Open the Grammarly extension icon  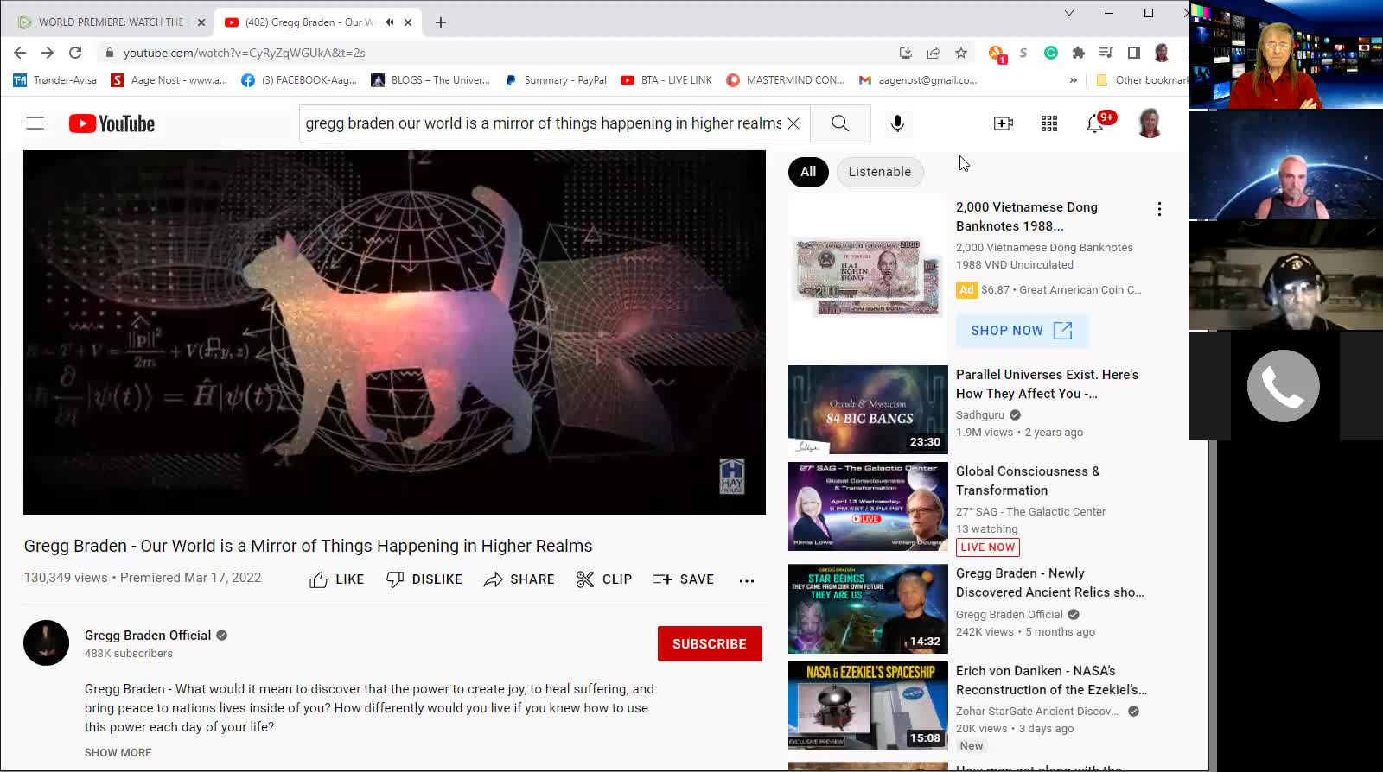(x=1051, y=53)
